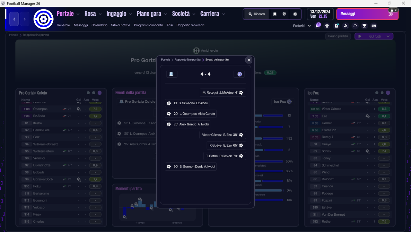The image size is (411, 232).
Task: Click the circular arrows refresh icon
Action: tap(355, 26)
